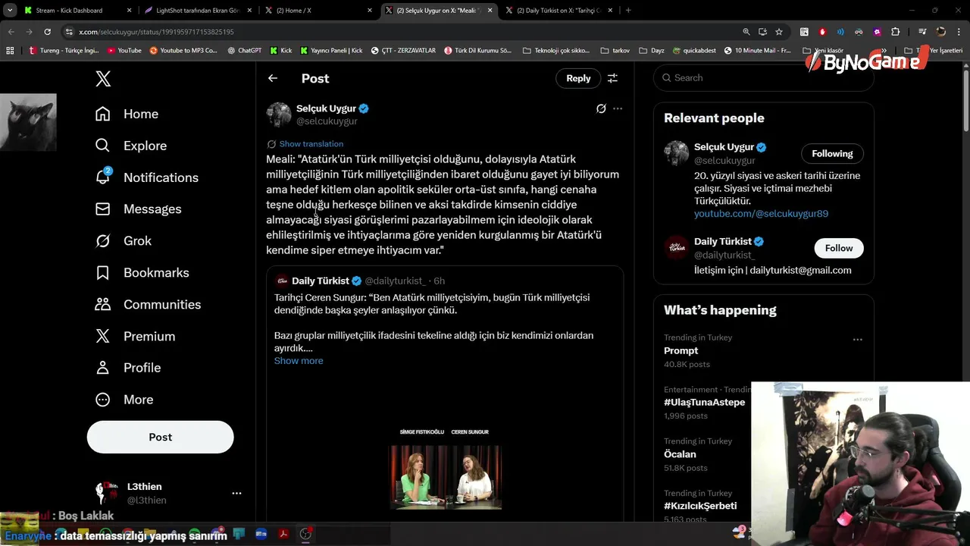Expand the tarkov bookmark folder

click(x=615, y=51)
